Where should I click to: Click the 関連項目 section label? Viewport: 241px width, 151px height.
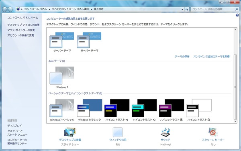coord(12,120)
